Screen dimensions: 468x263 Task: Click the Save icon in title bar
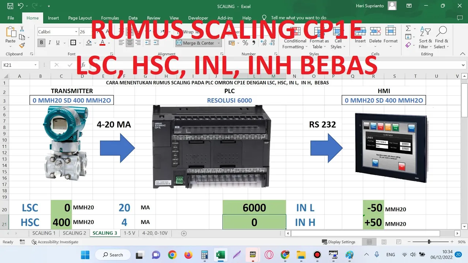(x=10, y=6)
